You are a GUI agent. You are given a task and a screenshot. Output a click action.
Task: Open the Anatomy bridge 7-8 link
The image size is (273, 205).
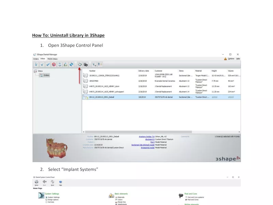[x=147, y=137]
